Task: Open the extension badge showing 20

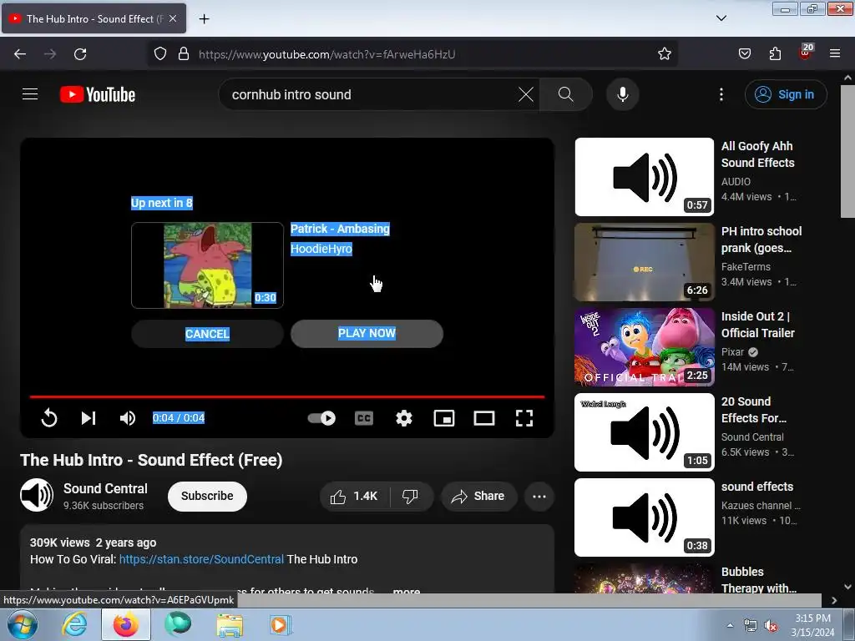Action: click(x=806, y=53)
